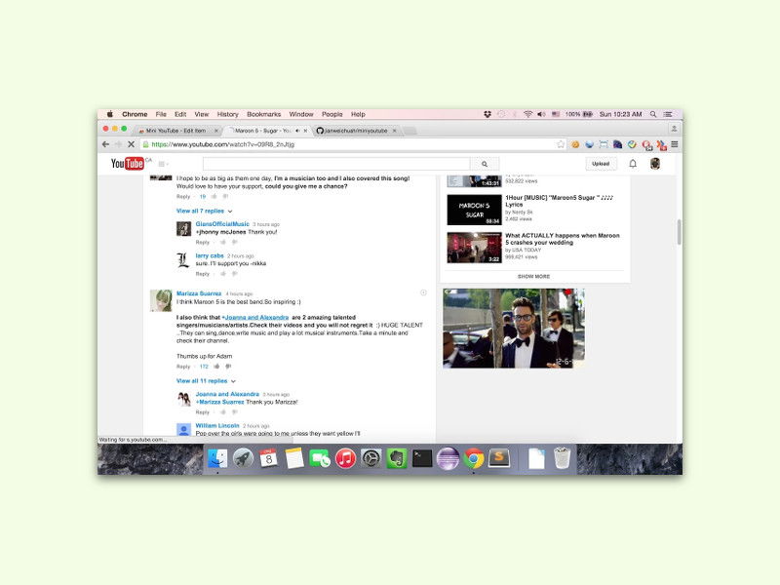Focus the Chrome address bar URL
The height and width of the screenshot is (585, 780).
pos(223,144)
